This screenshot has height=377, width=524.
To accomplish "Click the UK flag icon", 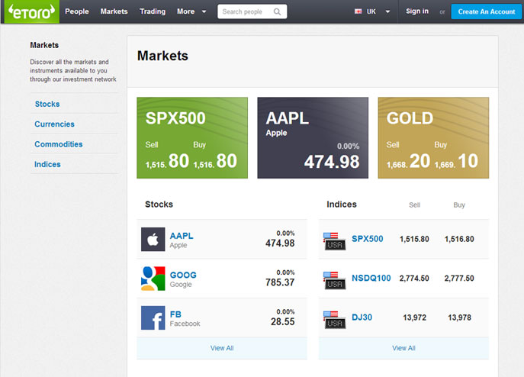I will click(358, 11).
